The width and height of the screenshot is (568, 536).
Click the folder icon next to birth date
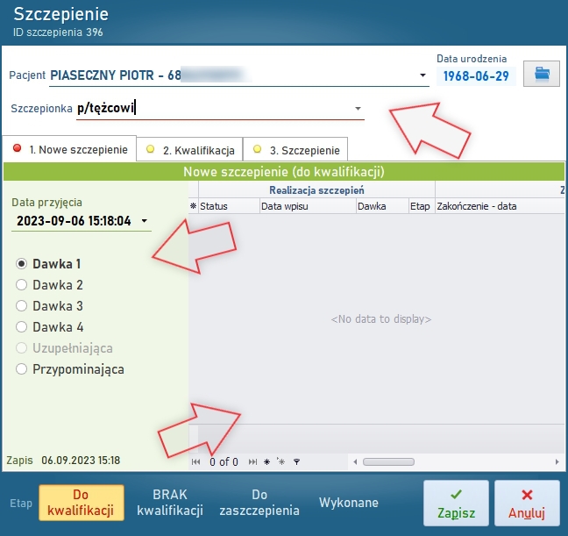[542, 75]
